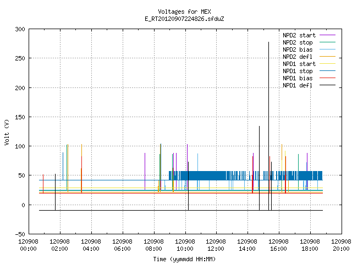
Task: Click the 'Voltages for MEX' chart title
Action: point(184,12)
